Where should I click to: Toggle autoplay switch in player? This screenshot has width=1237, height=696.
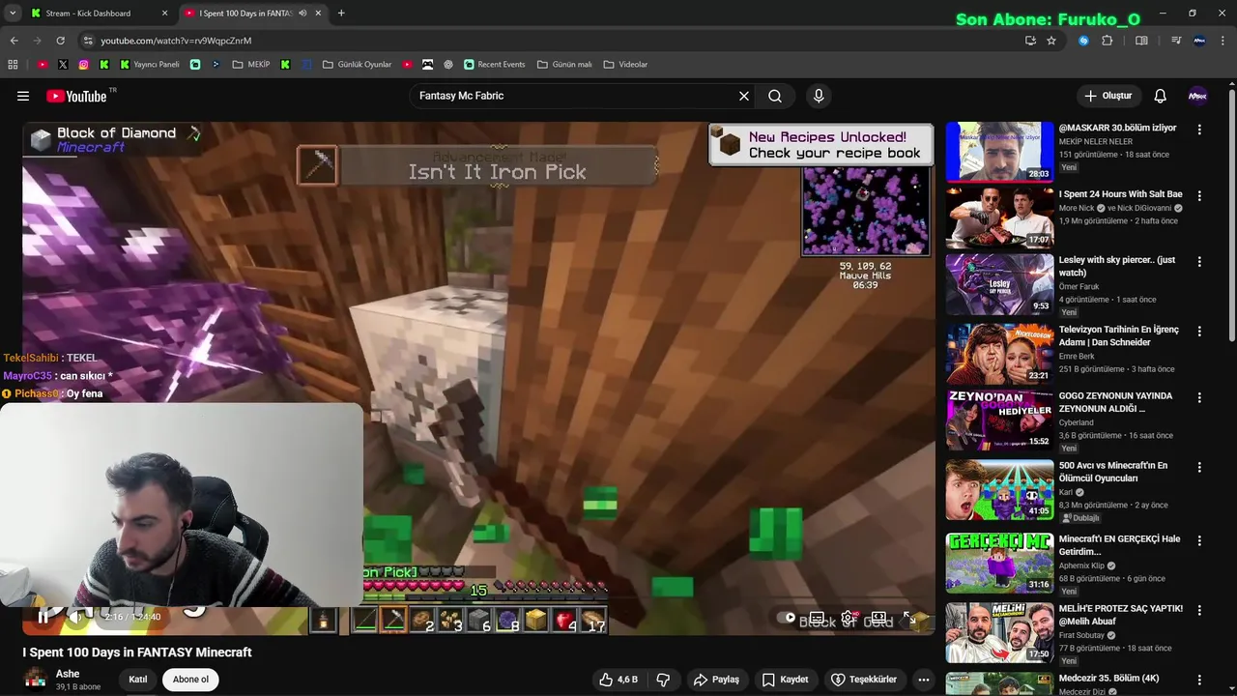(786, 618)
